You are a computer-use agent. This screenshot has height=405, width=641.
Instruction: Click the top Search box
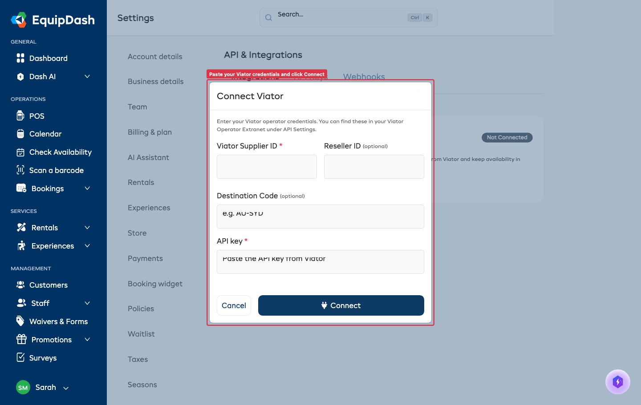[x=349, y=18]
